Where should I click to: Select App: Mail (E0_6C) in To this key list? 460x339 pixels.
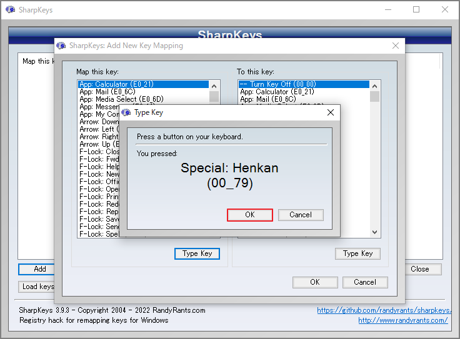(x=304, y=99)
